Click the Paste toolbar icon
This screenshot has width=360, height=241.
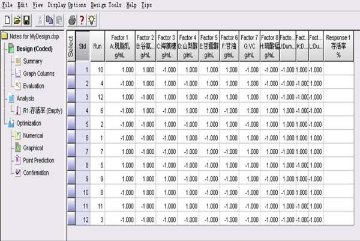click(x=59, y=20)
